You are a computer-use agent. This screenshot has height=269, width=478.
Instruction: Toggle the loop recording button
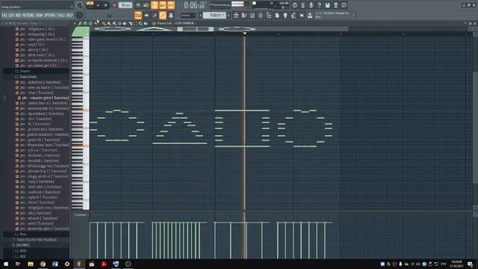pos(171,5)
